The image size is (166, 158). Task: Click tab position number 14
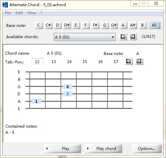69,62
